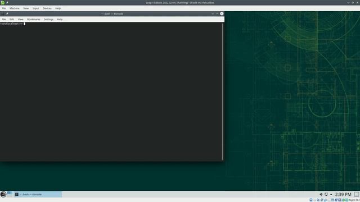Open Konsole's Edit menu

[x=12, y=20]
